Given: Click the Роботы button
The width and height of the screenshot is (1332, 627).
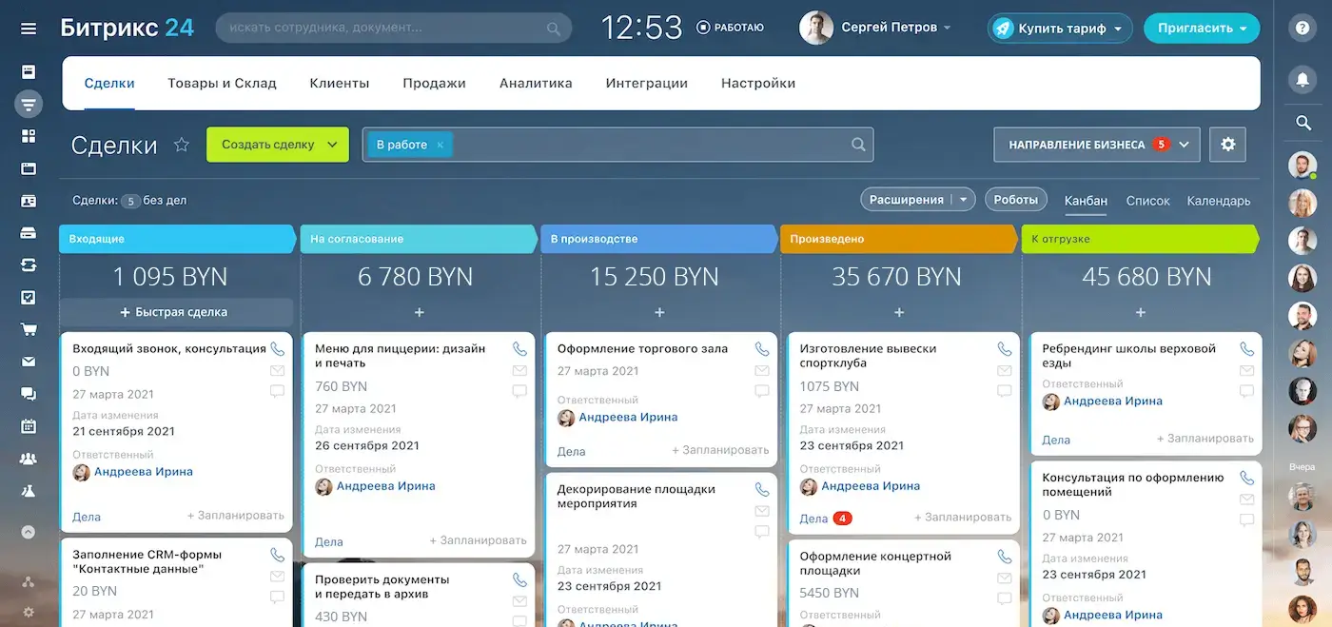Looking at the screenshot, I should pyautogui.click(x=1015, y=200).
